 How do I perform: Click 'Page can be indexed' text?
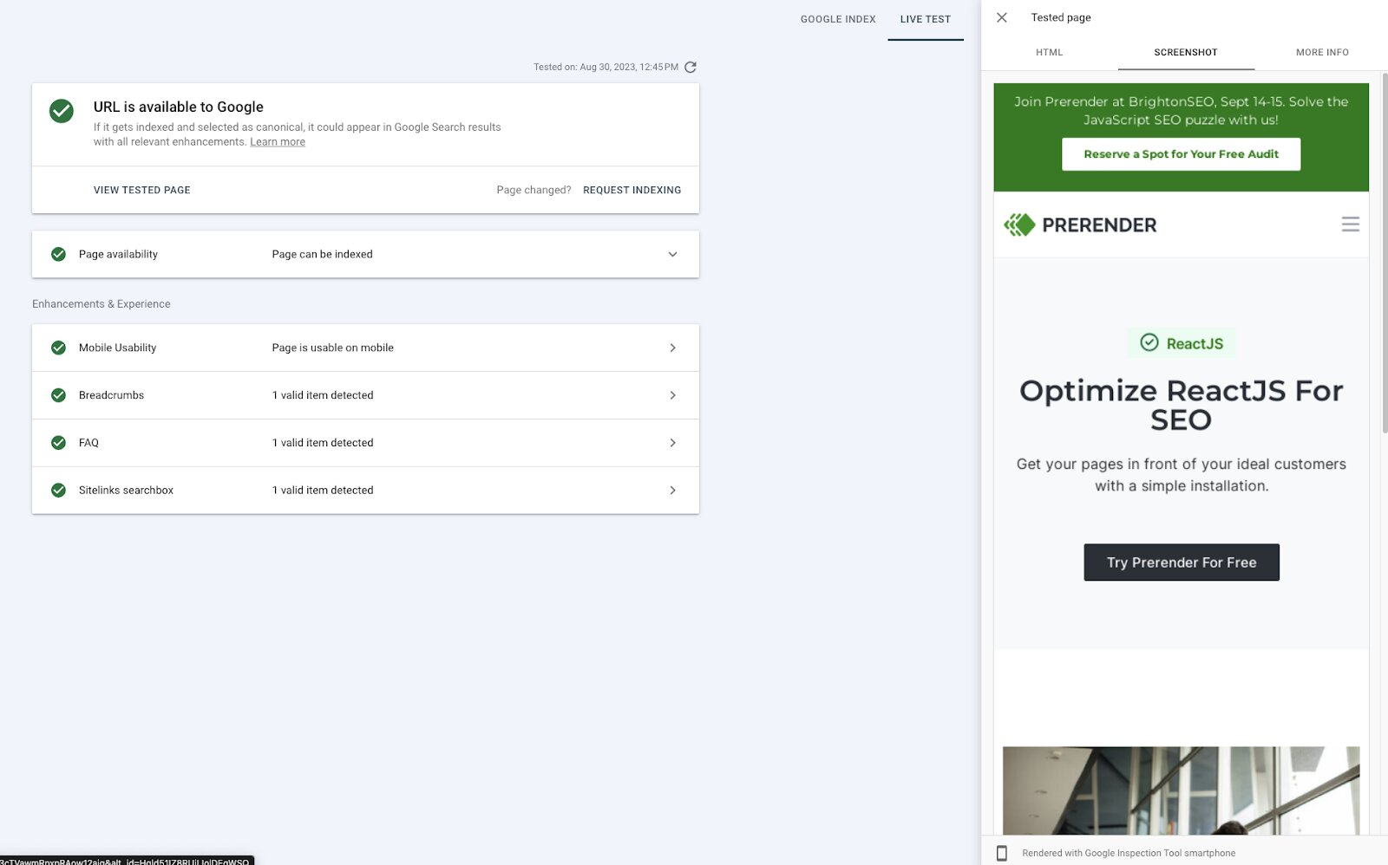click(322, 254)
